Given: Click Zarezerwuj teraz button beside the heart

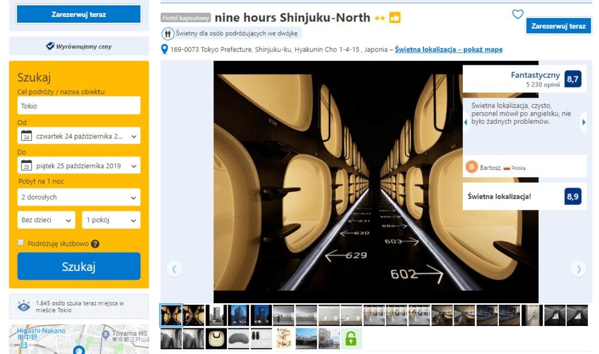Looking at the screenshot, I should (558, 26).
